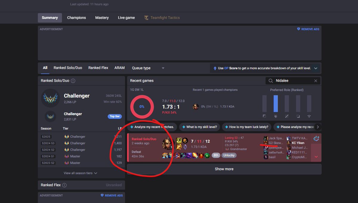The height and width of the screenshot is (203, 358).
Task: Filter by Ranked Solo/Duo
Action: [68, 68]
